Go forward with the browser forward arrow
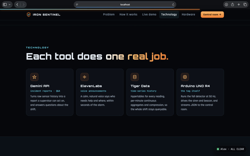 coord(24,4)
